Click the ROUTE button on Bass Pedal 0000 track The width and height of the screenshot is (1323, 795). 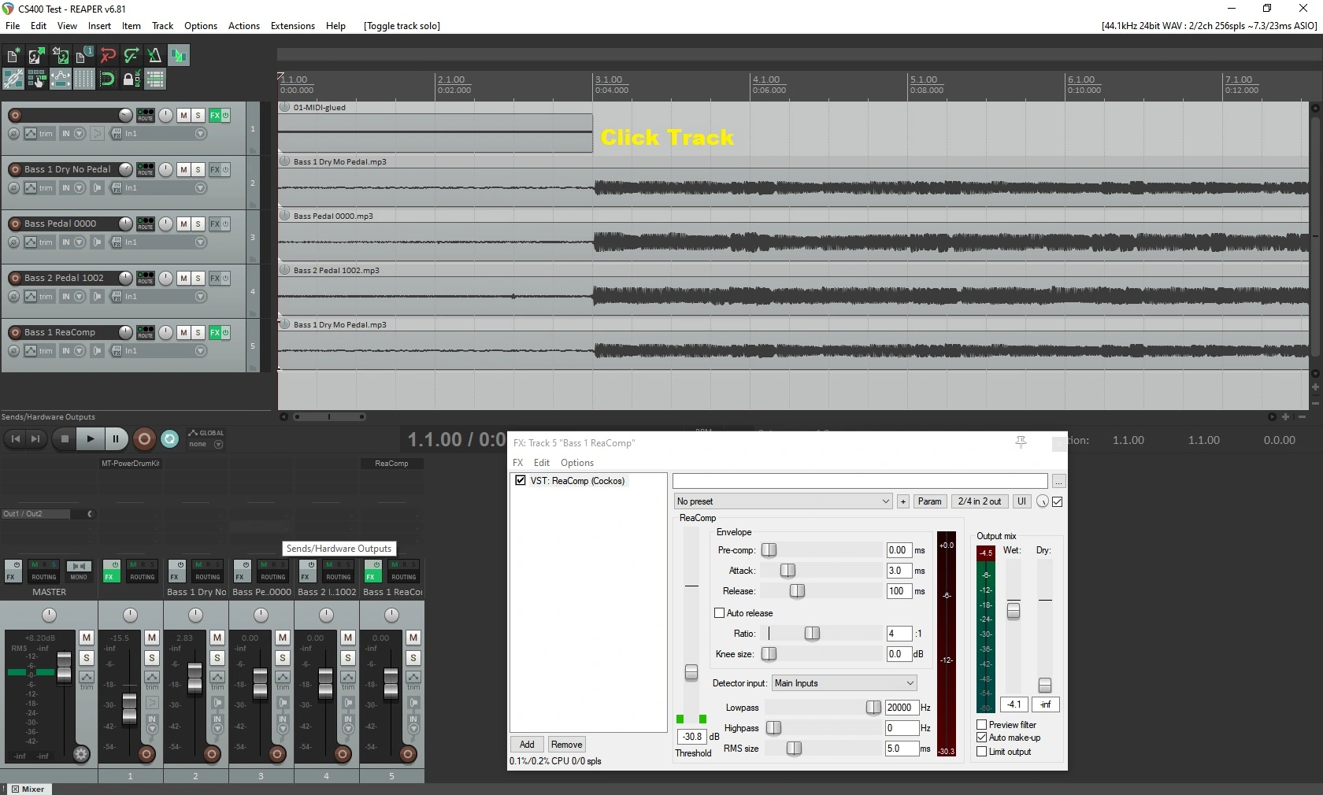[x=146, y=224]
